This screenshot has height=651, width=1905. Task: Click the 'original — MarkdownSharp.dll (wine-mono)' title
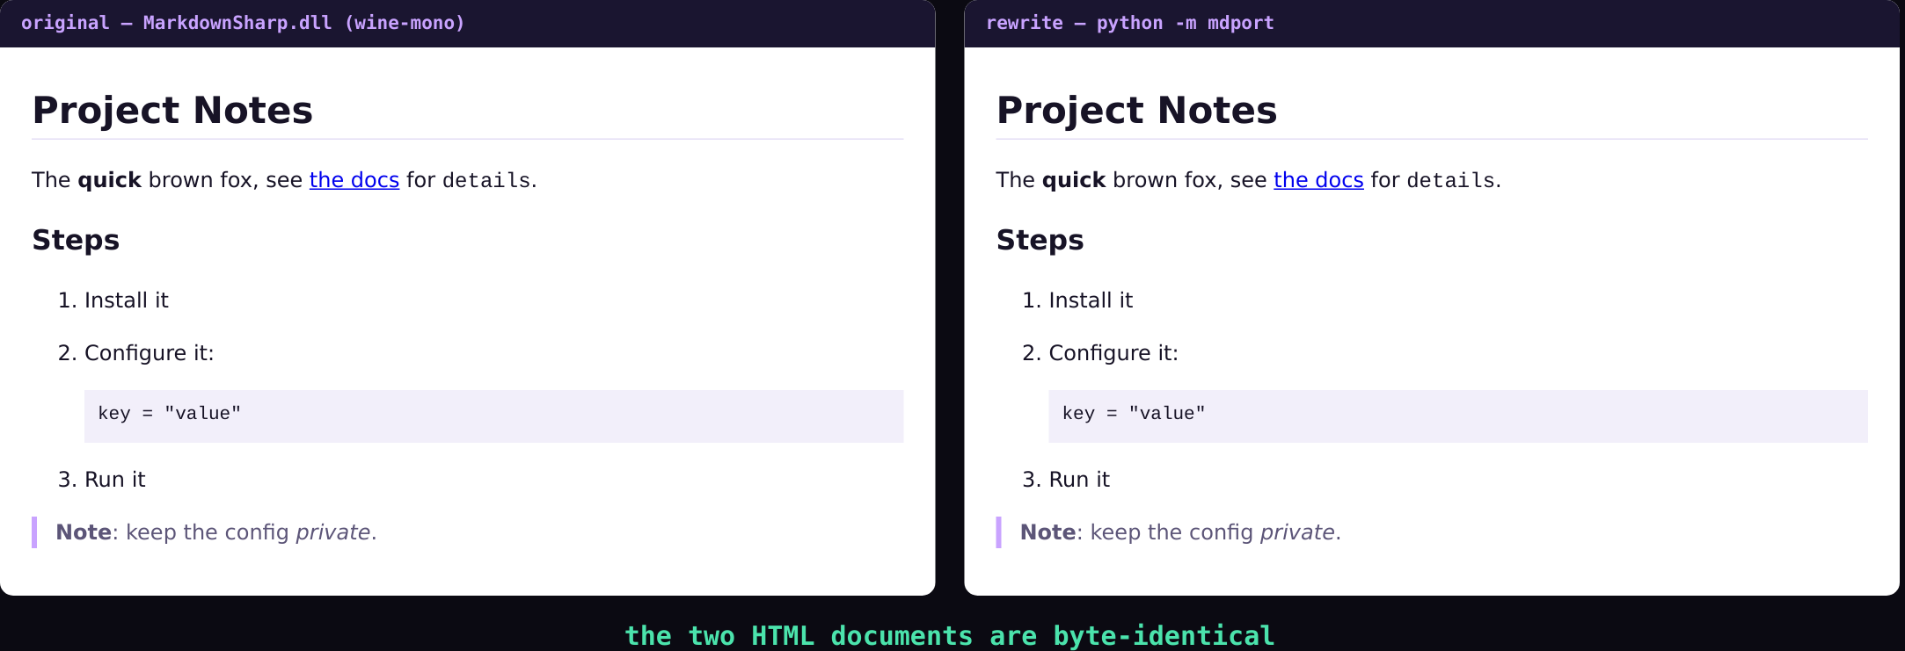click(243, 23)
